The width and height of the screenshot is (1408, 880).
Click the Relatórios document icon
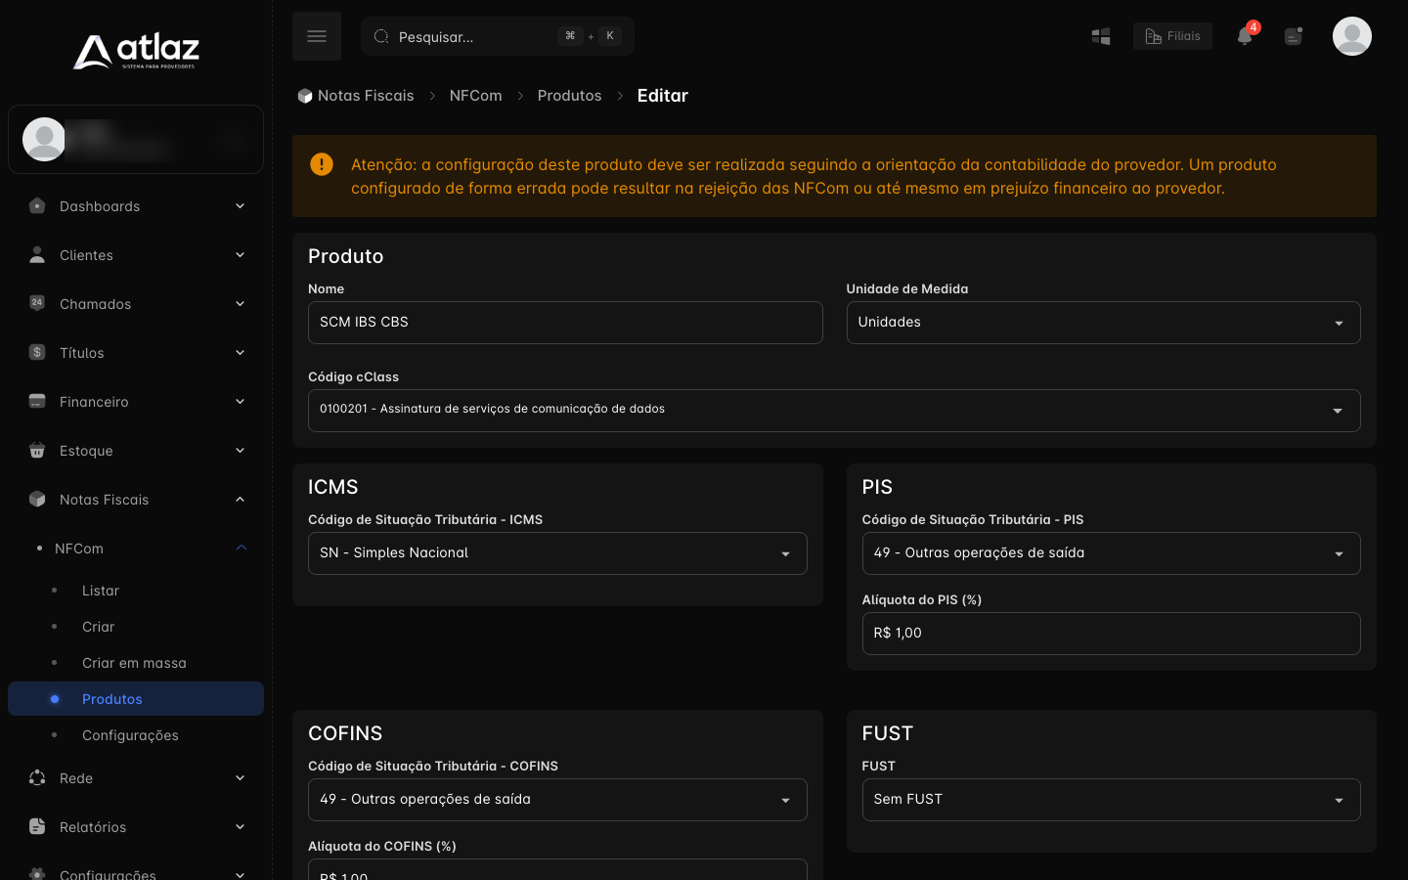pyautogui.click(x=37, y=826)
